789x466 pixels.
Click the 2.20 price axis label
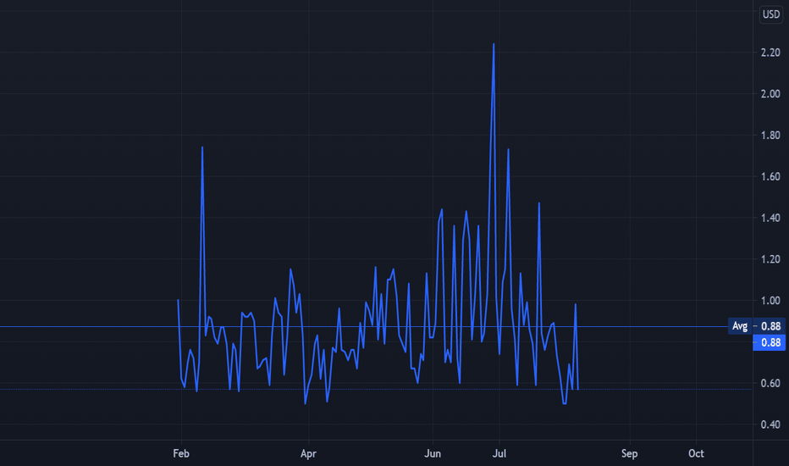pyautogui.click(x=770, y=53)
